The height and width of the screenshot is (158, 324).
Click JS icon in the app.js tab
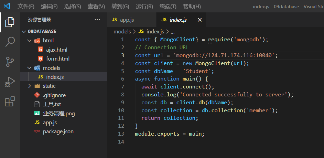114,20
